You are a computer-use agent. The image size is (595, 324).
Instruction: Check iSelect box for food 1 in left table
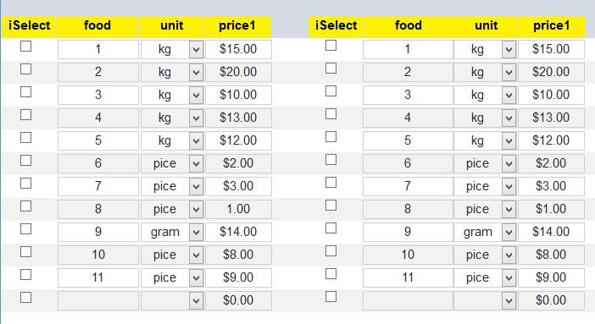(25, 47)
